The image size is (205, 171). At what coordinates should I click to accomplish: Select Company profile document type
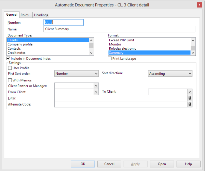[x=20, y=44]
